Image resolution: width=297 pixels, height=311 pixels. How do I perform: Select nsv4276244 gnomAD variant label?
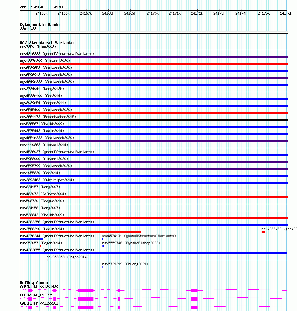57,236
